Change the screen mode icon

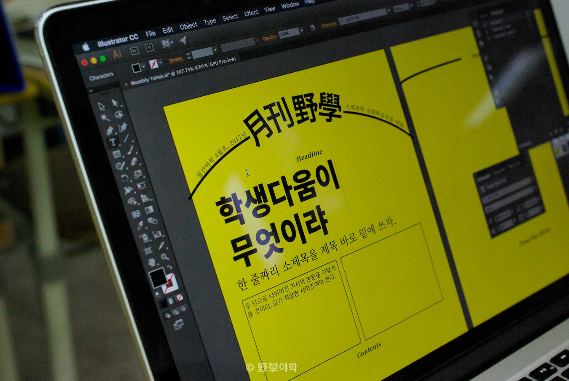(x=179, y=324)
